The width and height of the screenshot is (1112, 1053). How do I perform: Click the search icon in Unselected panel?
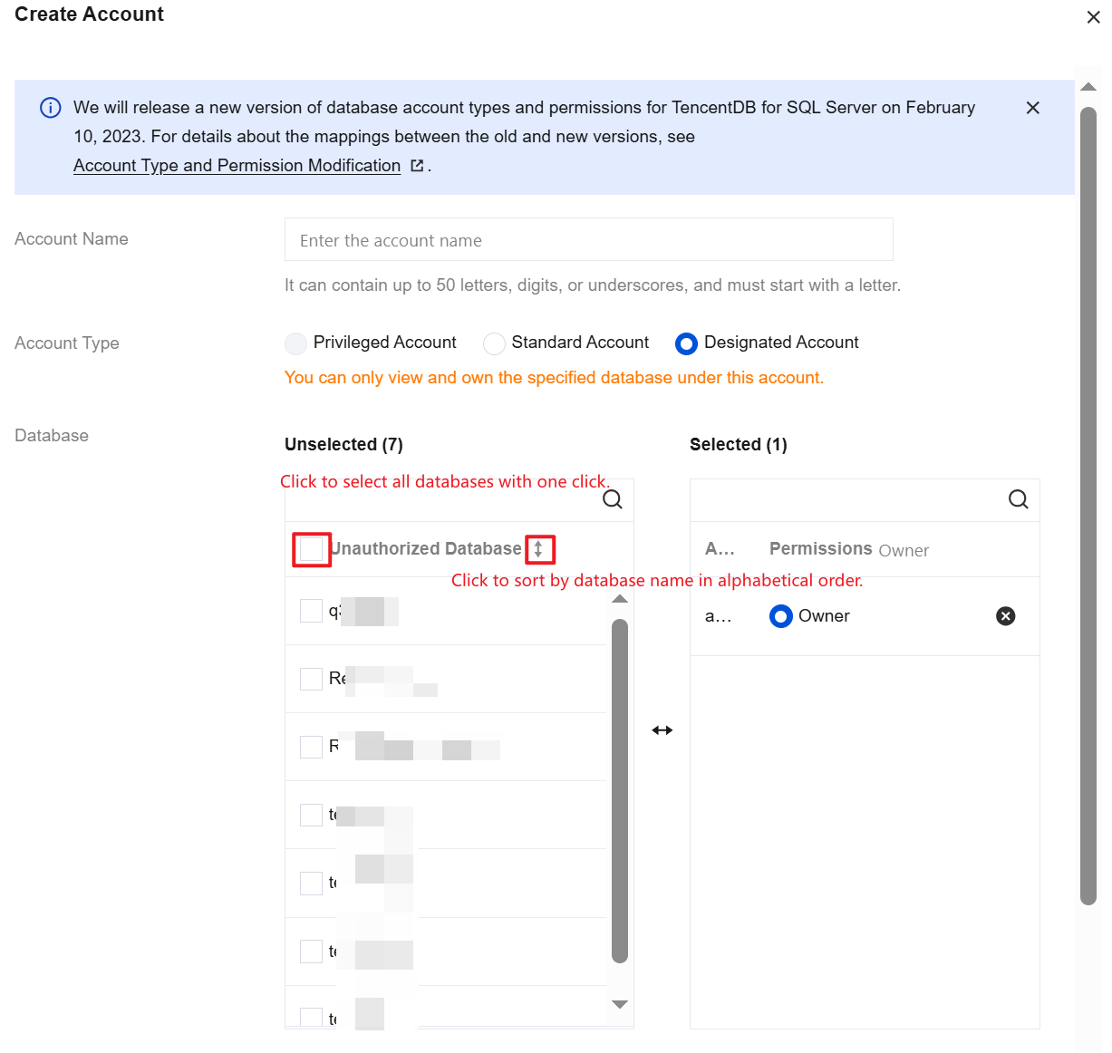click(613, 499)
